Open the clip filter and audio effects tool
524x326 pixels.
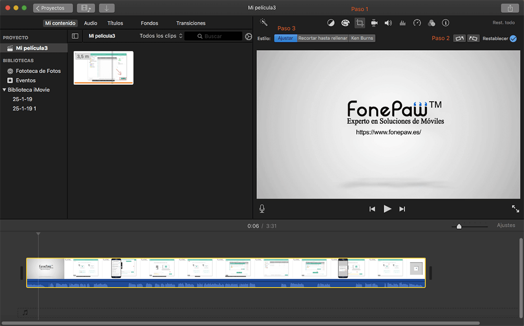point(431,22)
